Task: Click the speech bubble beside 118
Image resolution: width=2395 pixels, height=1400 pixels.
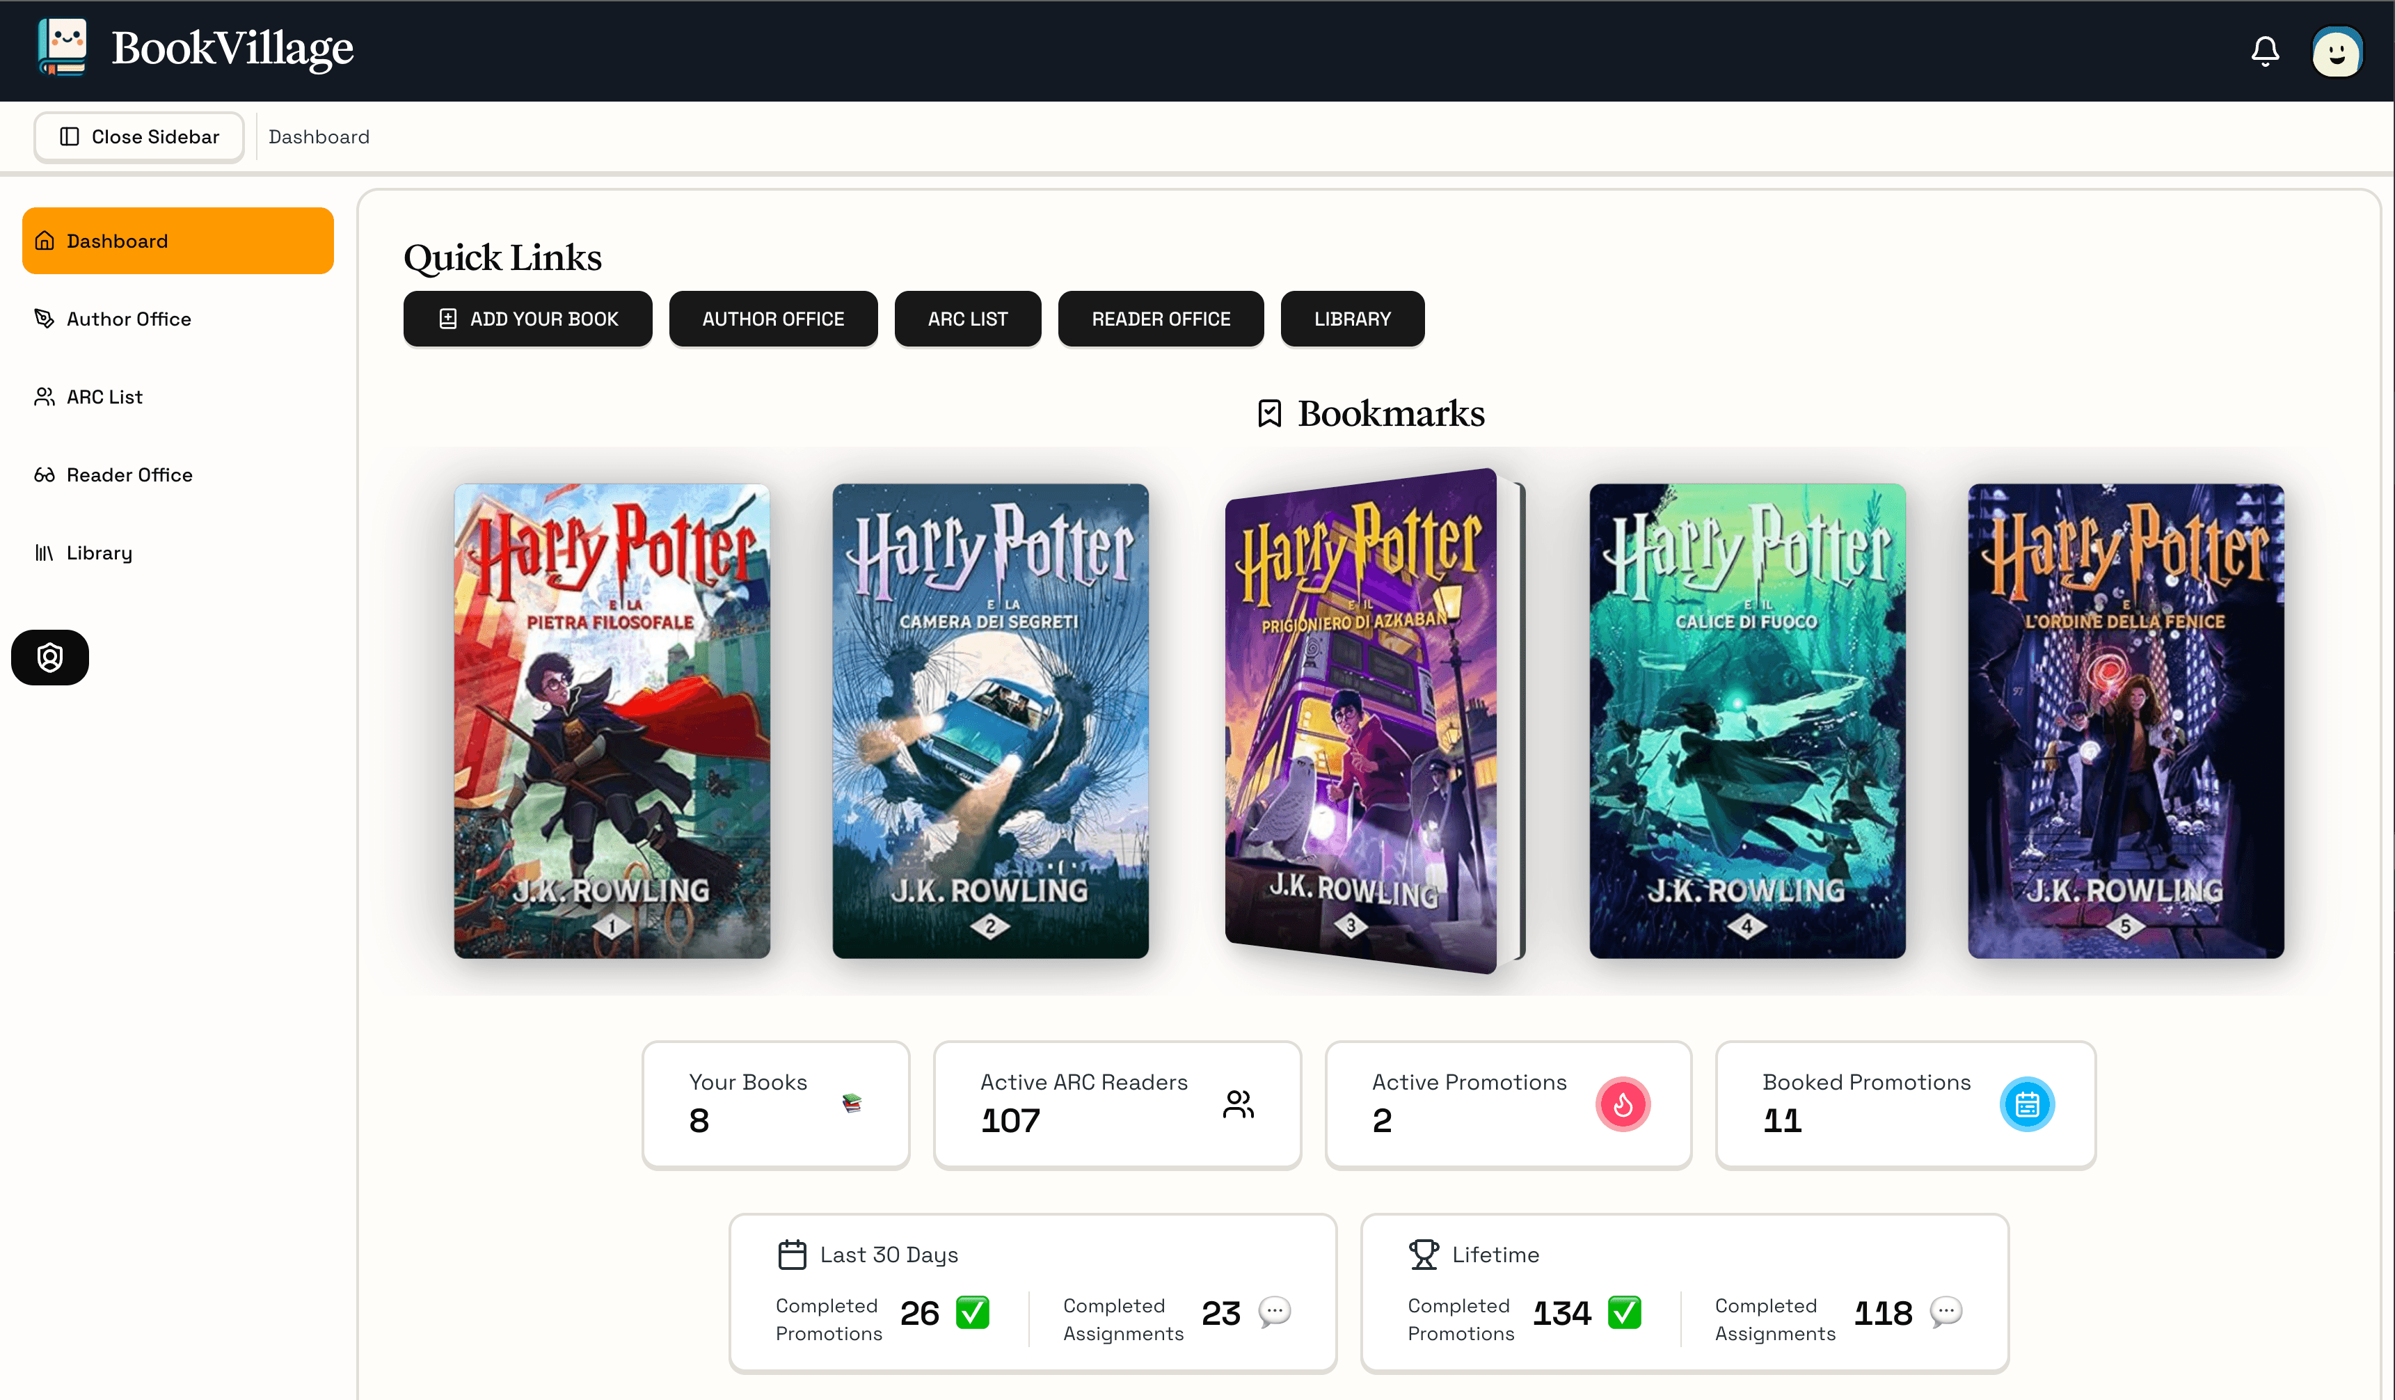Action: point(1946,1312)
